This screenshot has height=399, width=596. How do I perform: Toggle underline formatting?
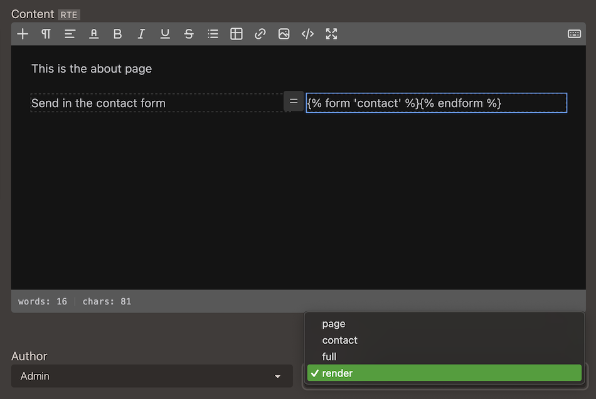tap(165, 34)
